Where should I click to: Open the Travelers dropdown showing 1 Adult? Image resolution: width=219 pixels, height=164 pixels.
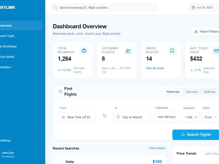[x=191, y=117]
